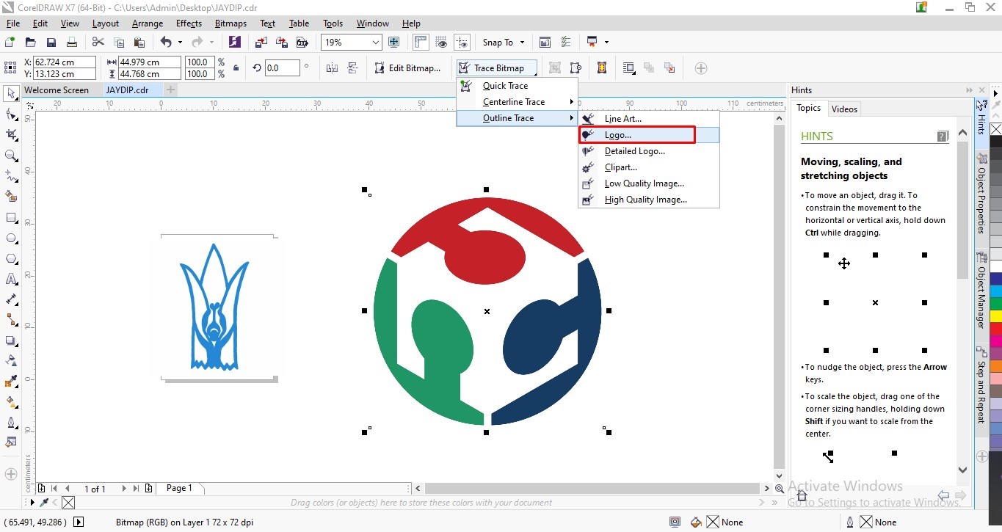
Task: Select the Interactive Fill tool
Action: 11,402
